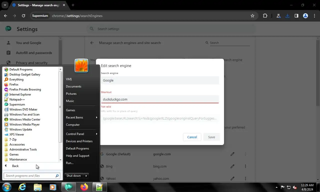The height and width of the screenshot is (192, 320).
Task: Open Windows Fax and Scan
Action: click(x=24, y=114)
